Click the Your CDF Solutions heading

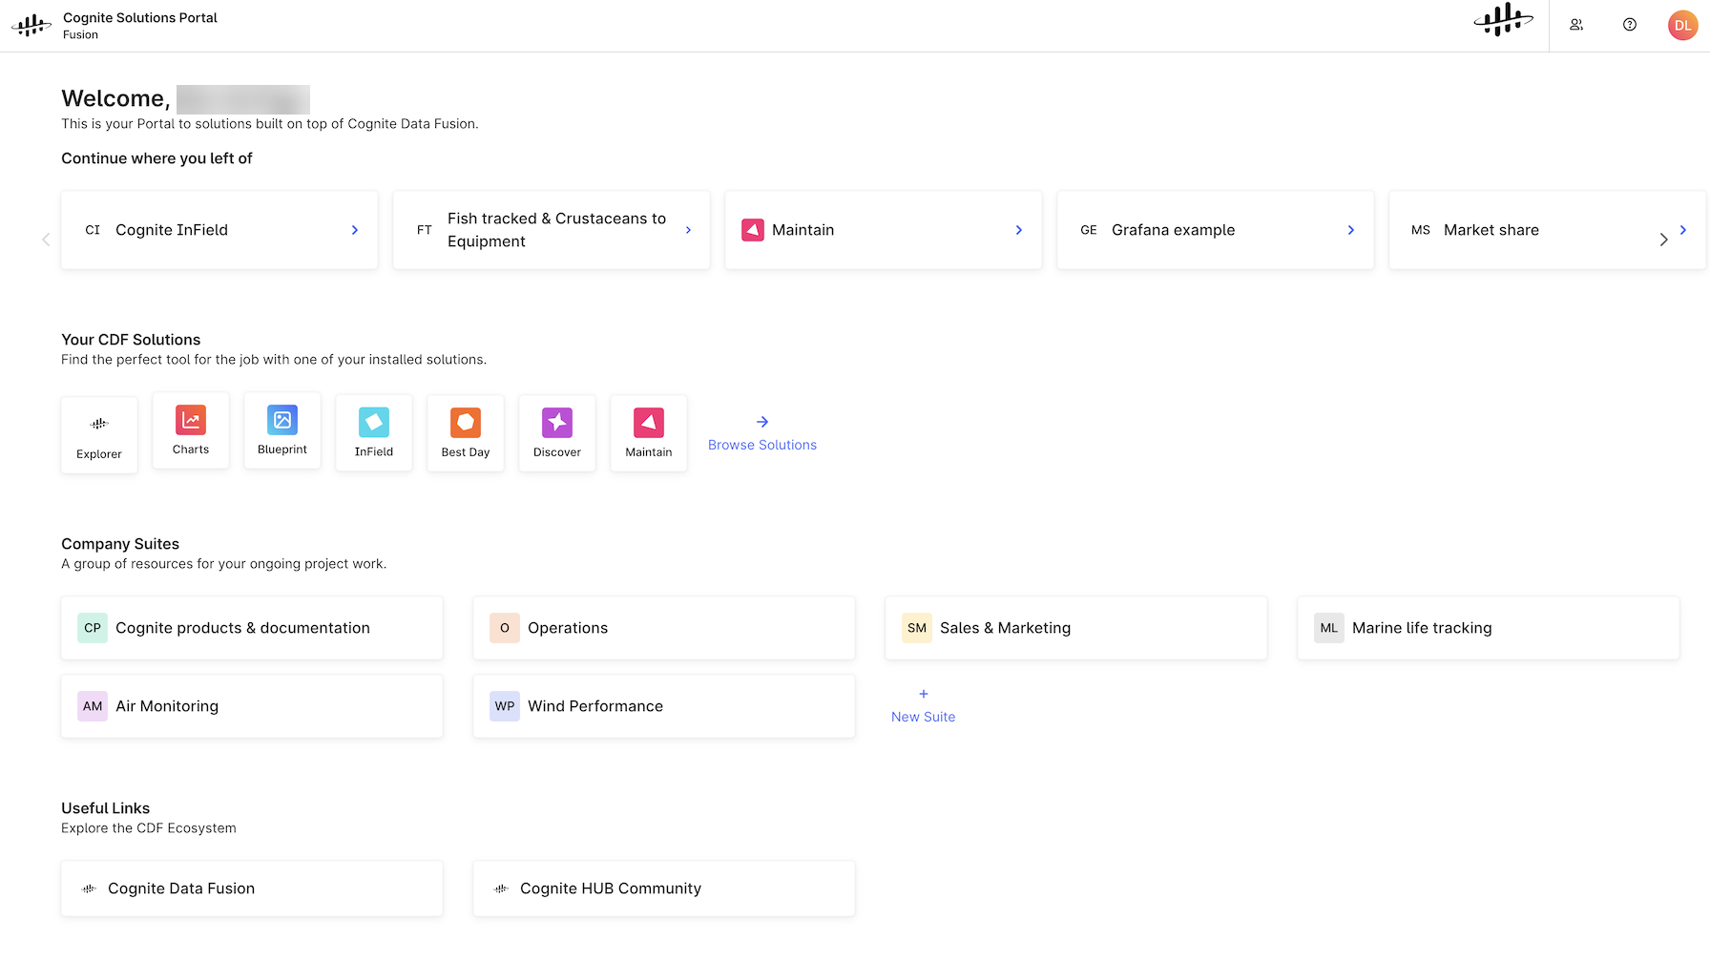[131, 340]
